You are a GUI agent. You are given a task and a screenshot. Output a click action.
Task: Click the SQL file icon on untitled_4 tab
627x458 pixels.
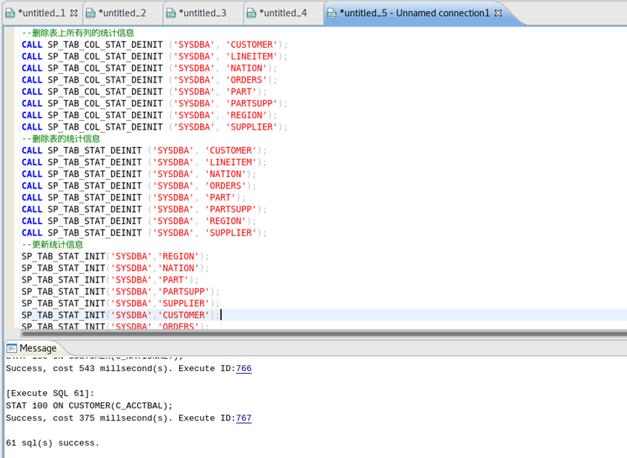click(252, 14)
